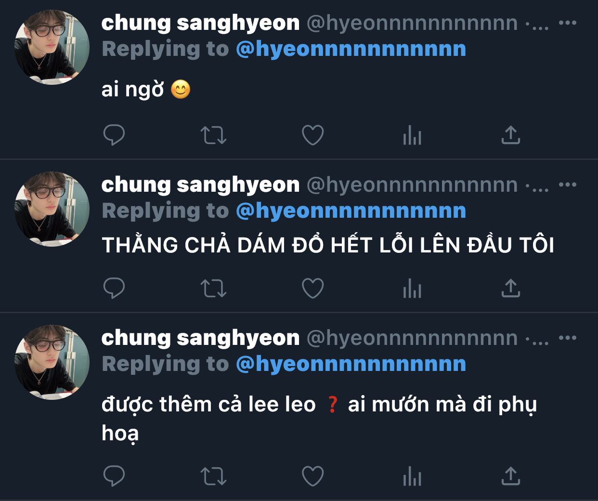Open more options on the "THẰNG CHẢ DÁM" tweet
This screenshot has height=501, width=598.
coord(568,185)
